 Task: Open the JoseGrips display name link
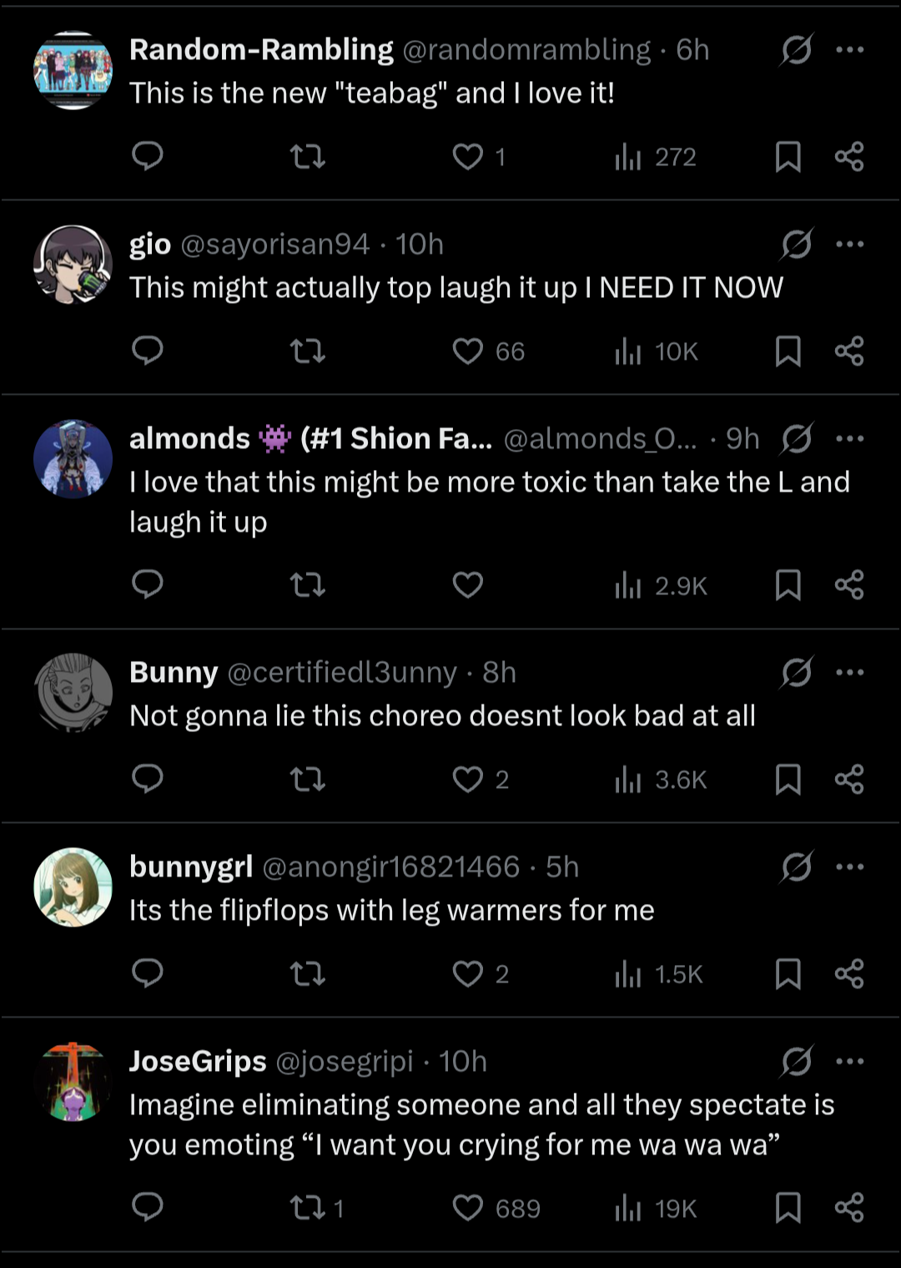coord(198,1061)
